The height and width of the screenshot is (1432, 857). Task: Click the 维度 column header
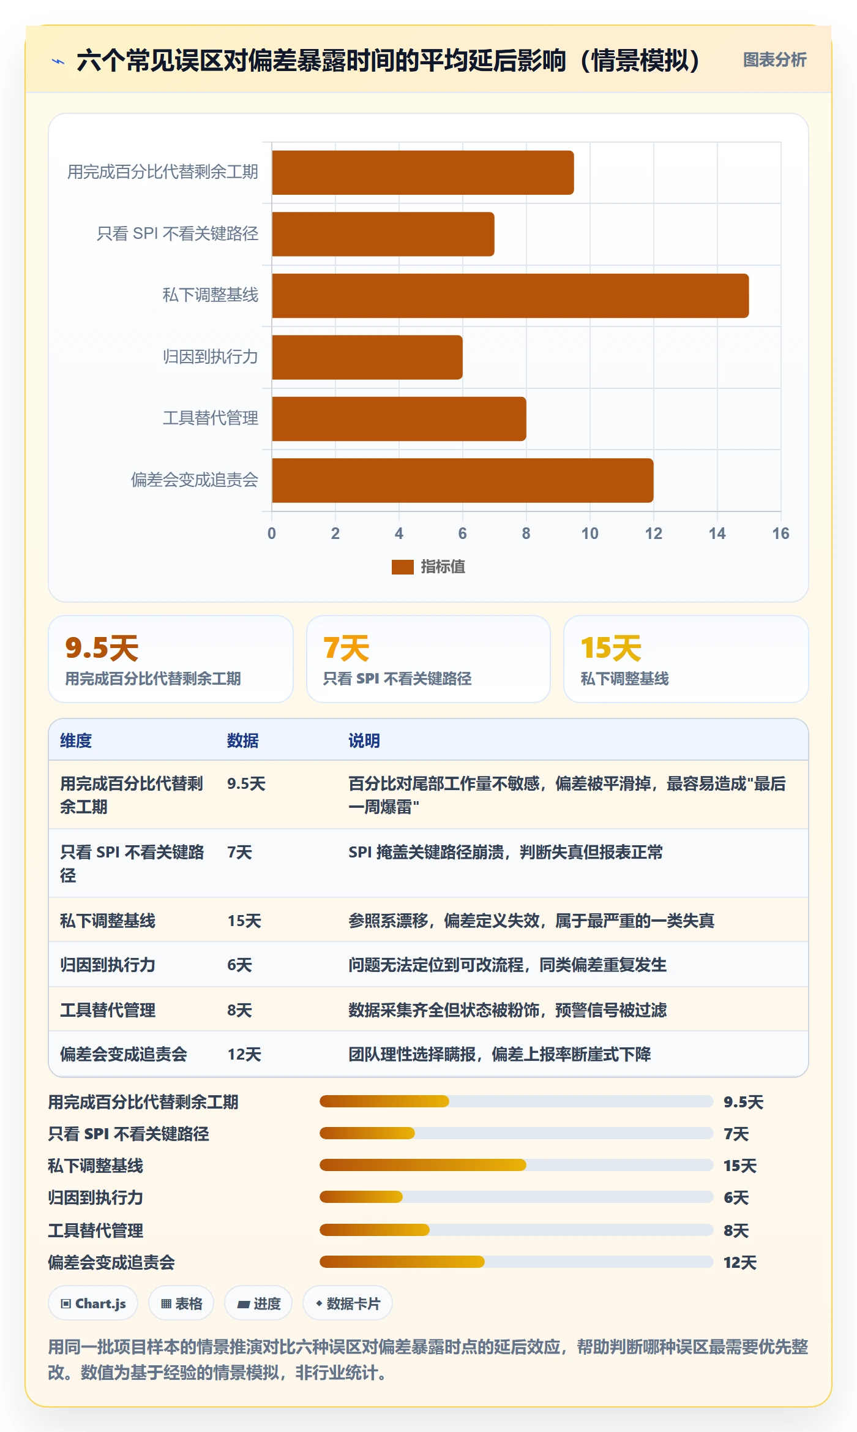pyautogui.click(x=76, y=740)
